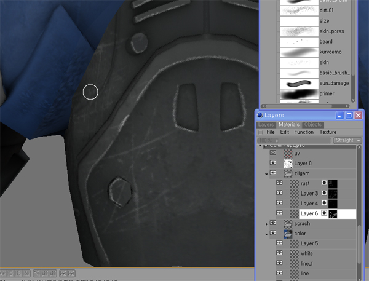Click the color folder icon
This screenshot has width=369, height=281.
[287, 234]
